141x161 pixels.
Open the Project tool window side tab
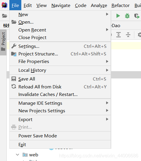click(x=3, y=42)
